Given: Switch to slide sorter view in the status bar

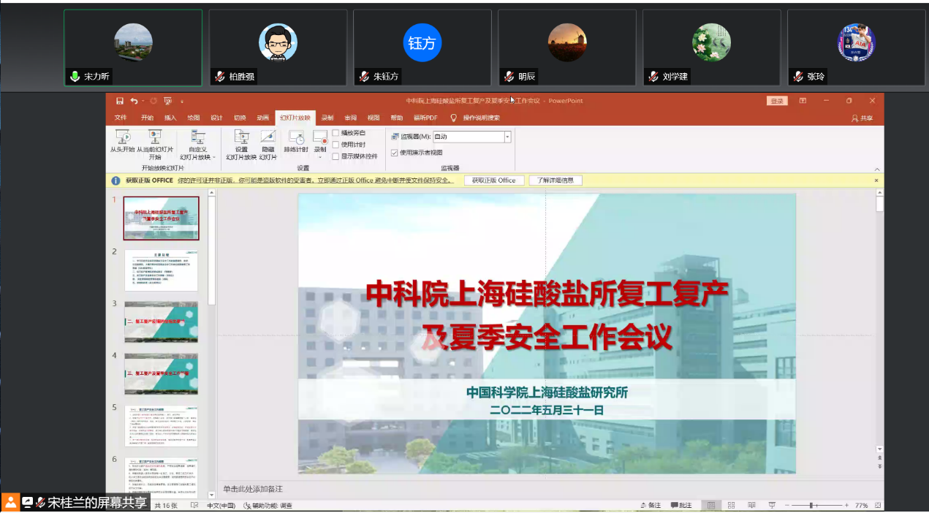Looking at the screenshot, I should 731,505.
